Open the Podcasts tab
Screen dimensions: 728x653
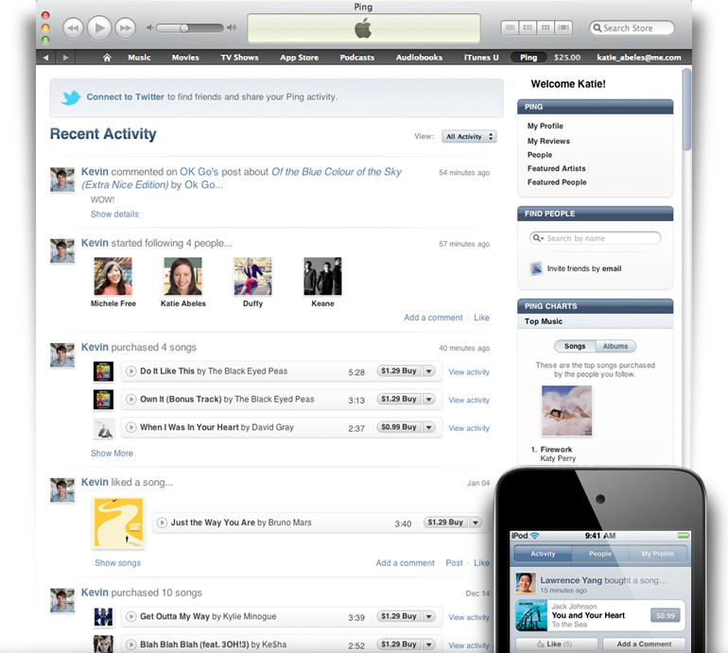click(x=357, y=58)
